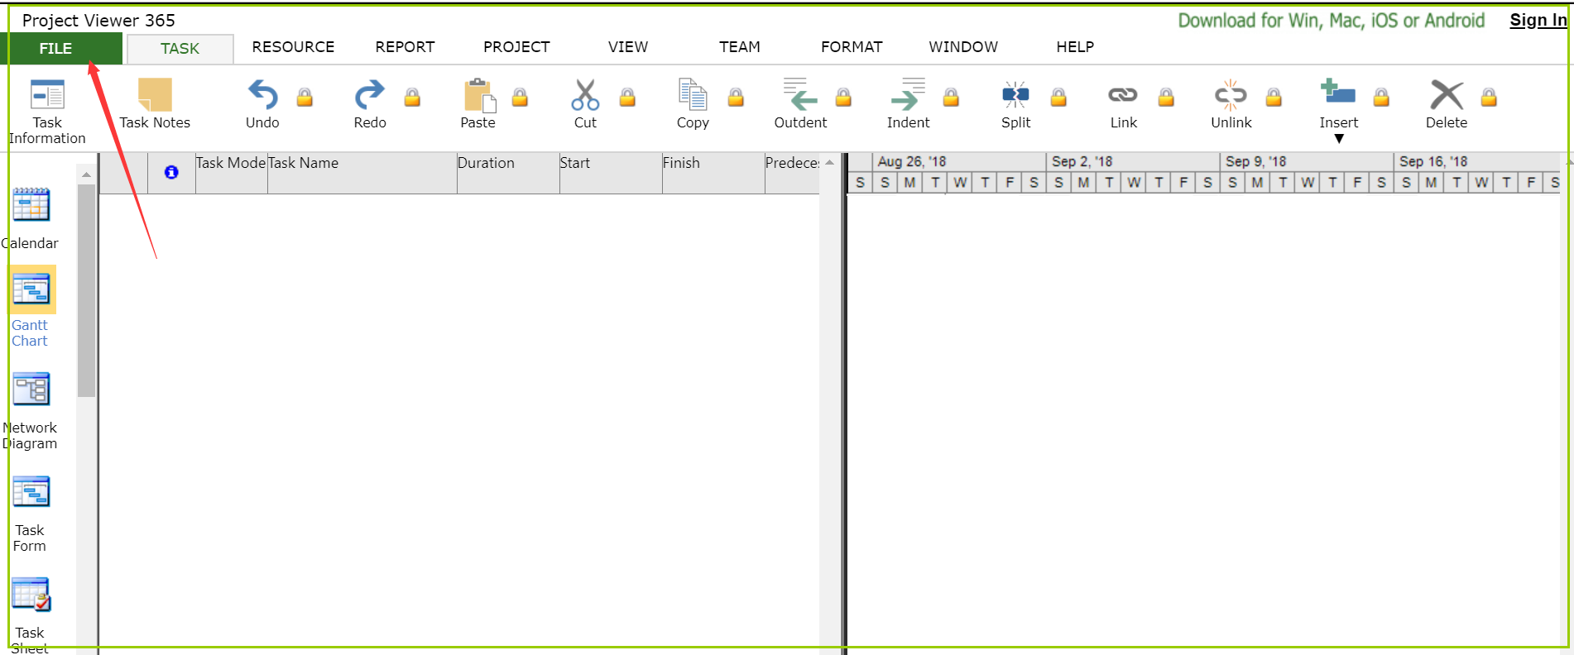Click the lock icon next to Cut
1574x655 pixels.
[627, 98]
